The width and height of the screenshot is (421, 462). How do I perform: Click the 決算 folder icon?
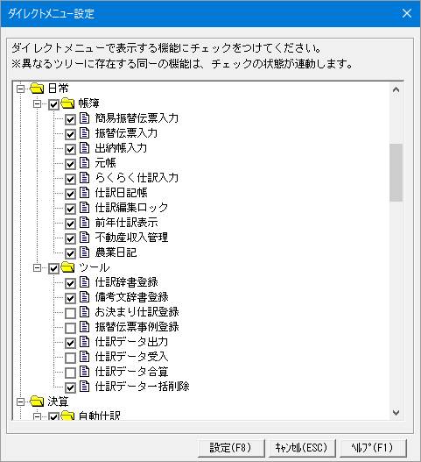tap(37, 401)
